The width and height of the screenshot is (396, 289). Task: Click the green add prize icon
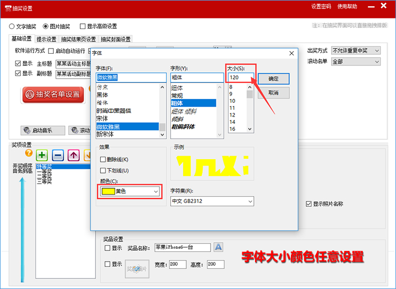coord(42,155)
